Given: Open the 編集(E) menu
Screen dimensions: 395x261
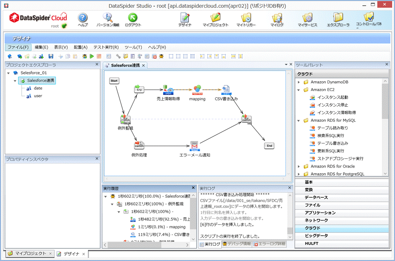Looking at the screenshot, I should click(41, 47).
